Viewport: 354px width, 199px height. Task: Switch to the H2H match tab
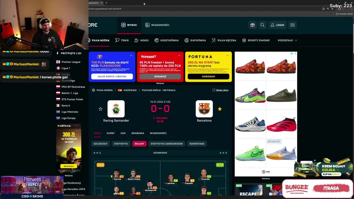(123, 133)
